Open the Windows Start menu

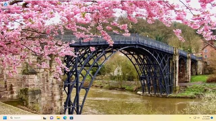(x=5, y=118)
